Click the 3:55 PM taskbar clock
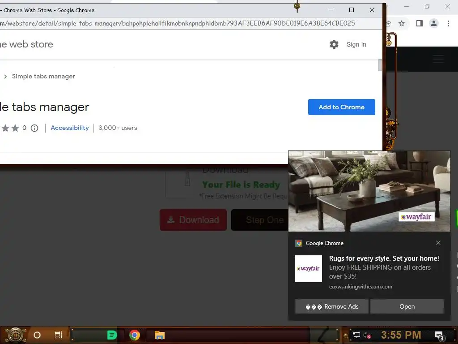The image size is (458, 344). 401,335
